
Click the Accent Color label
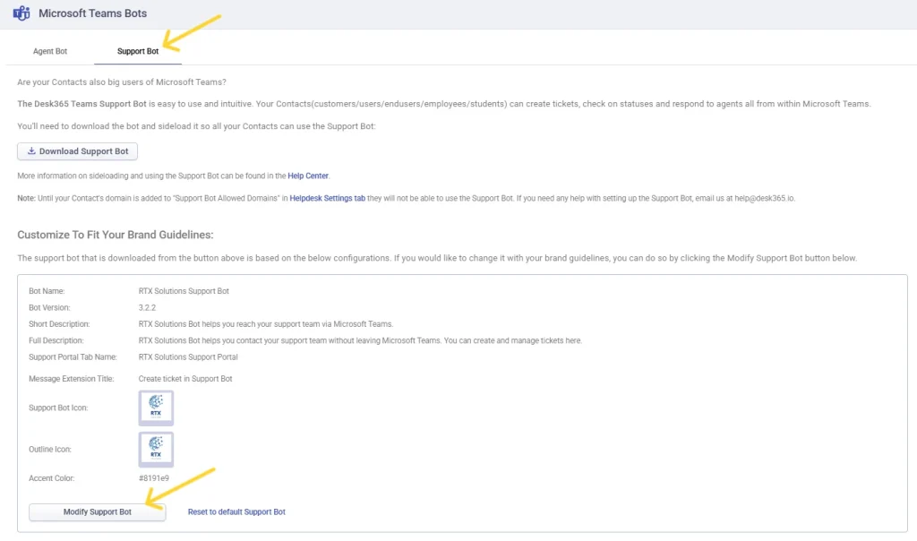point(51,477)
